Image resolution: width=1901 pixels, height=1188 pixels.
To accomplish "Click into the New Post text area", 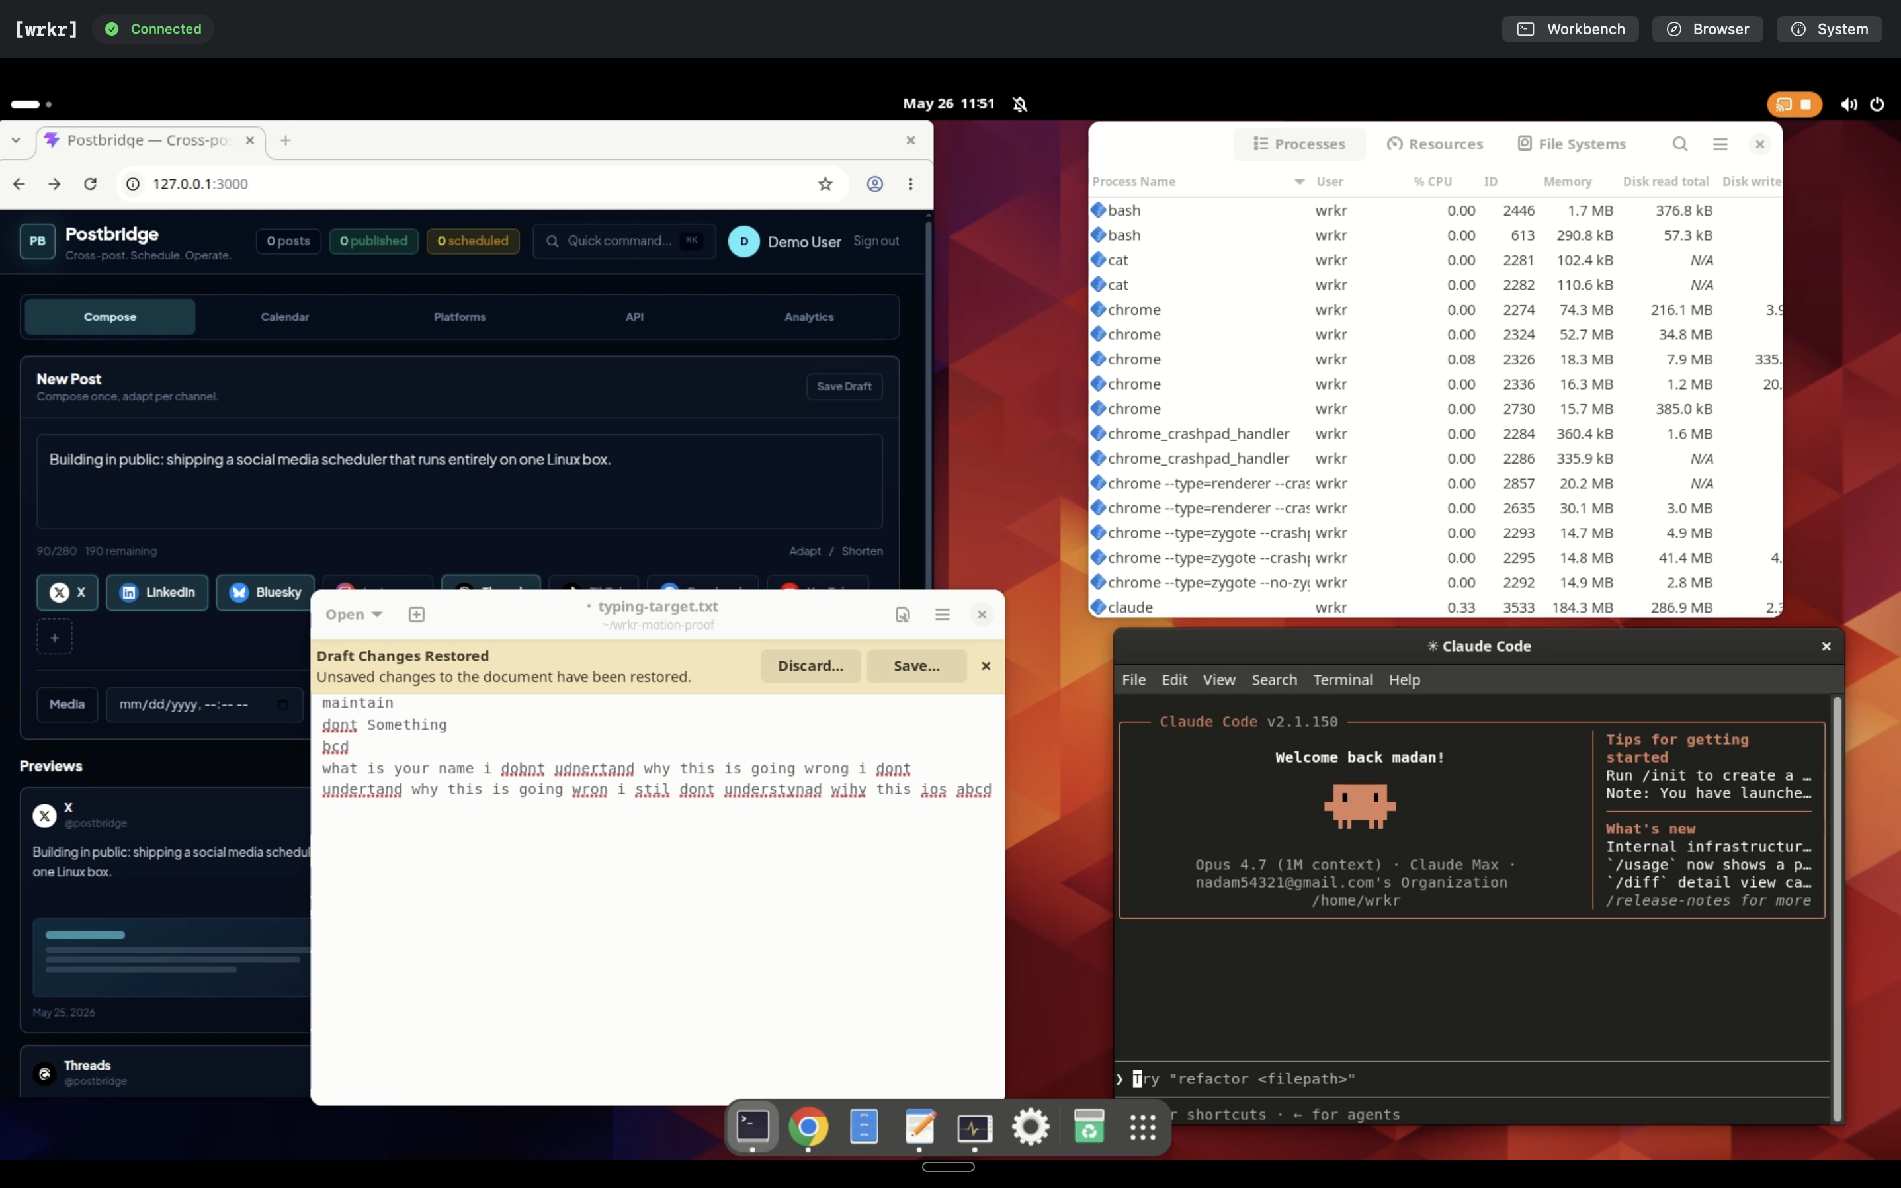I will [460, 482].
